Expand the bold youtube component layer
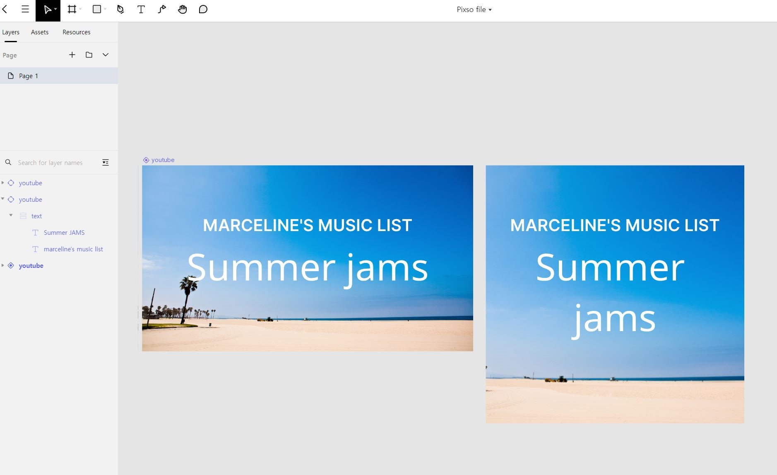Image resolution: width=777 pixels, height=475 pixels. tap(3, 265)
